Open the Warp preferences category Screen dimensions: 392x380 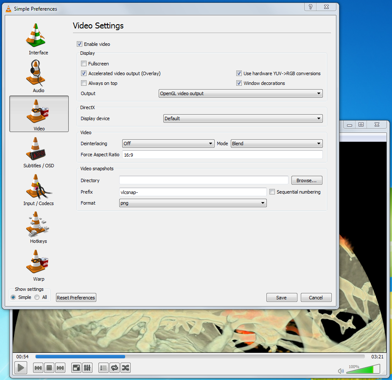pyautogui.click(x=39, y=265)
